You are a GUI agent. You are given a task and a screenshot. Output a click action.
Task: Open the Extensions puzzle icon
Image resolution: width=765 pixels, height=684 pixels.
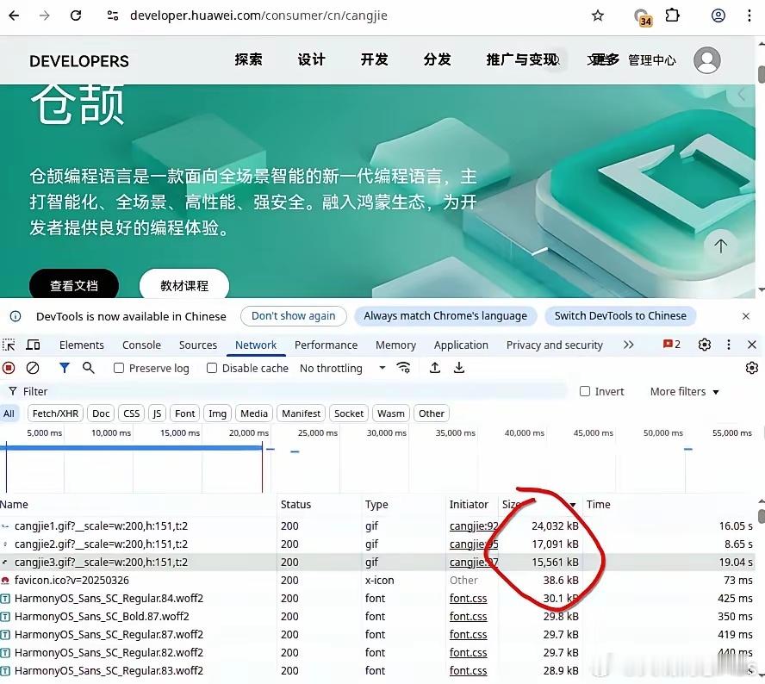(x=673, y=16)
